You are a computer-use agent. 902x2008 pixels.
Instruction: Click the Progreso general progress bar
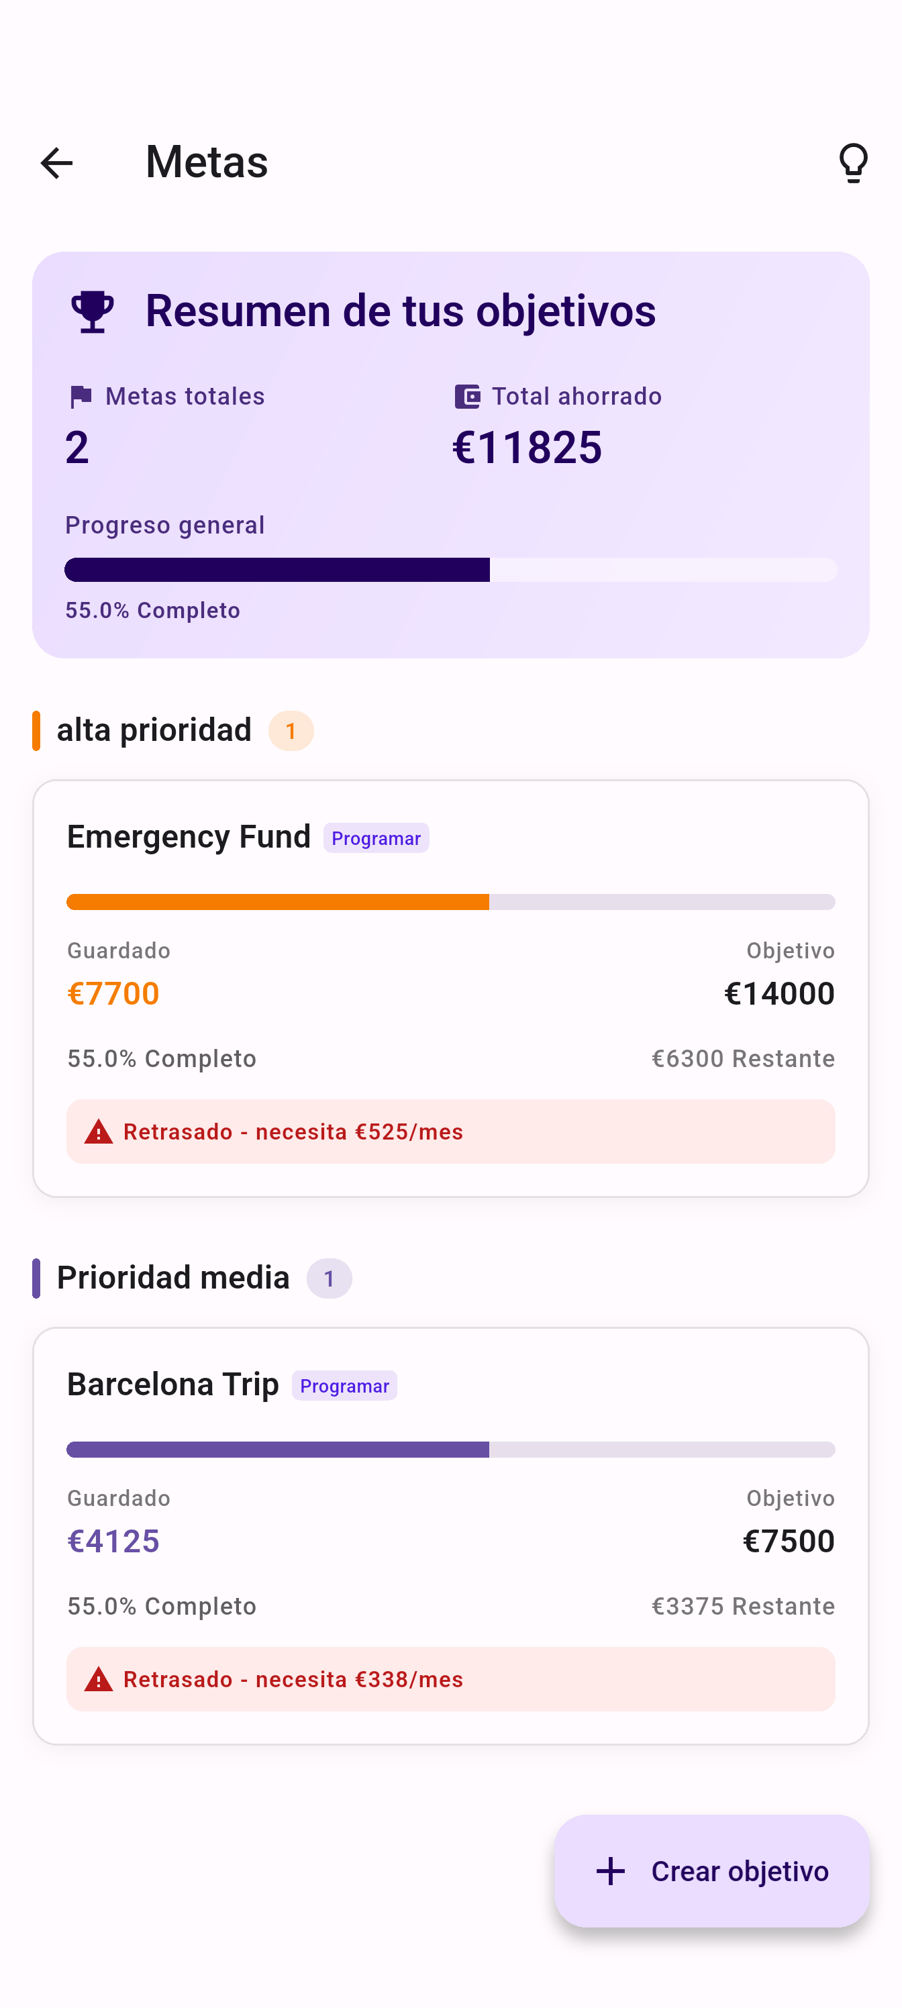pyautogui.click(x=450, y=570)
